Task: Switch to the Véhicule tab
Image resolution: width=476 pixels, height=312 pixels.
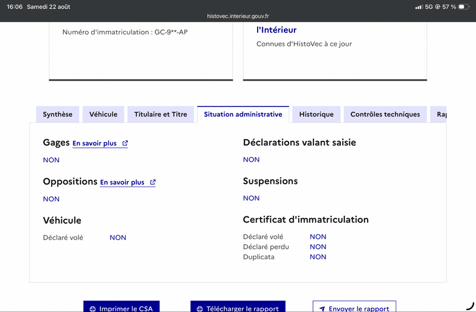Action: pos(103,114)
